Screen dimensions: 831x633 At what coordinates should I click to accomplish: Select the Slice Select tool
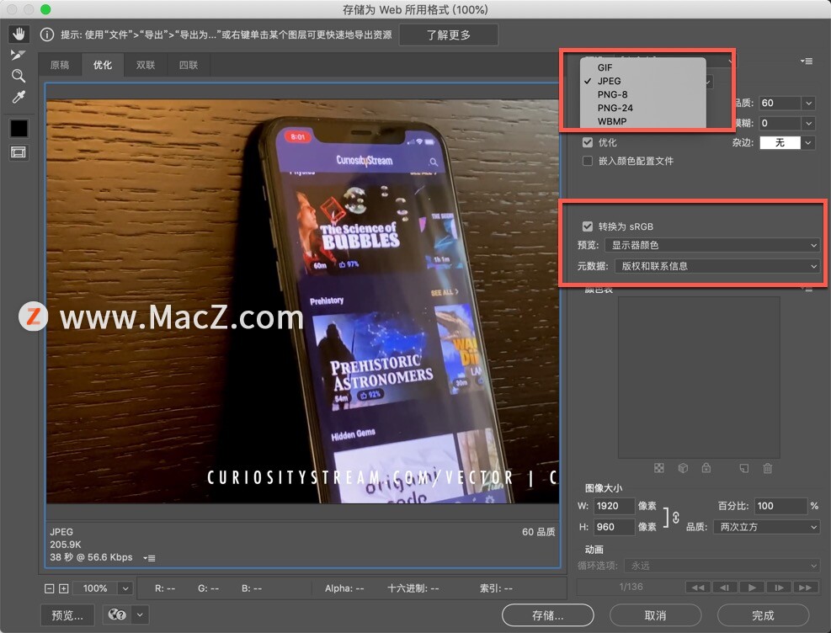click(18, 55)
